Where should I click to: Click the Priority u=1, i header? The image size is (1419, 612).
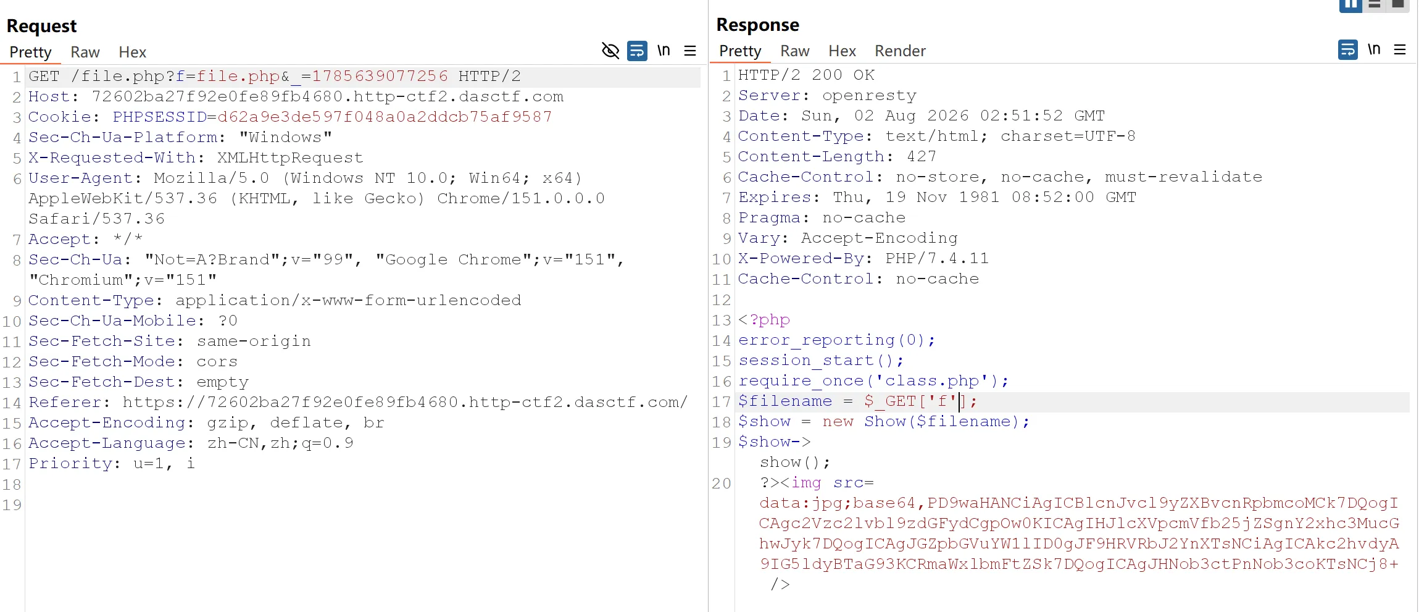click(x=112, y=464)
